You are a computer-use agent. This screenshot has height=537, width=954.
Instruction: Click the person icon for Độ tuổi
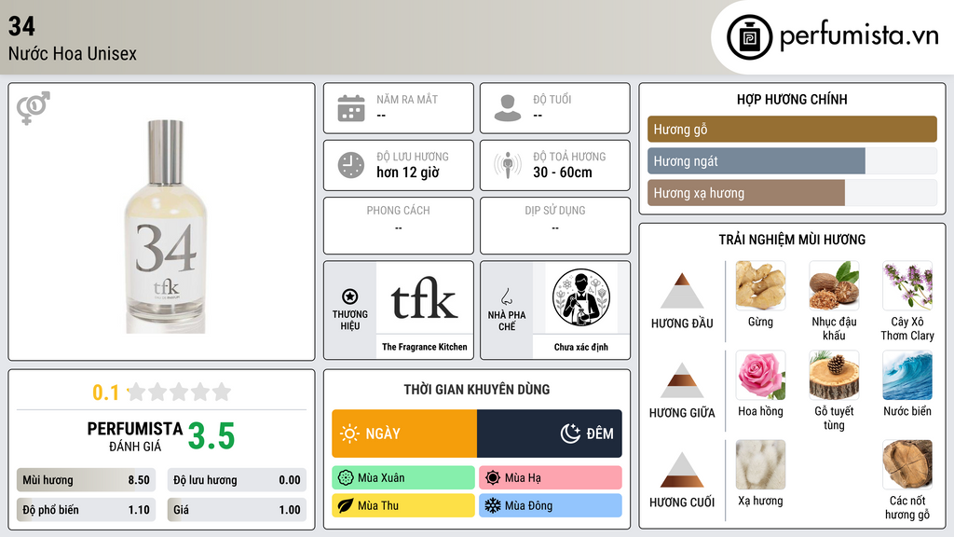(508, 108)
